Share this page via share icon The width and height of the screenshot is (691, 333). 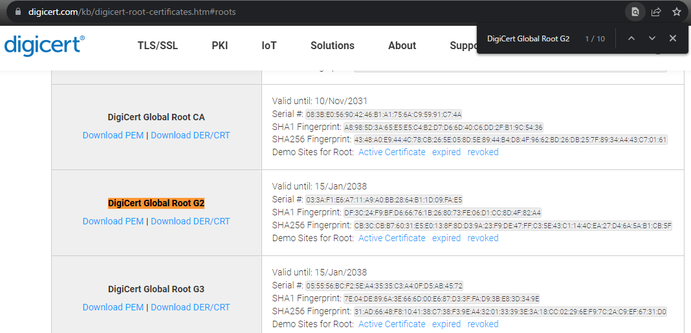pos(656,12)
